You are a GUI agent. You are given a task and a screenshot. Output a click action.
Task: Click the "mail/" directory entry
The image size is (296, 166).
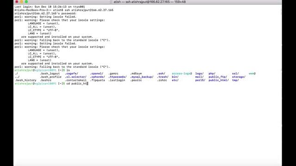coord(199,77)
